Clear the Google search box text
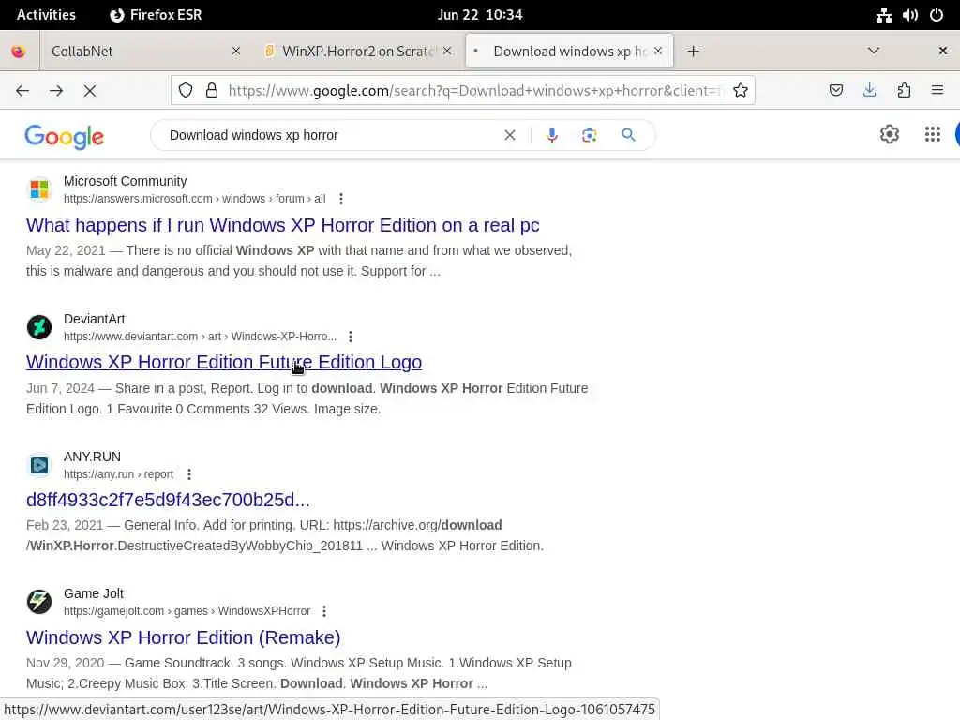 509,135
